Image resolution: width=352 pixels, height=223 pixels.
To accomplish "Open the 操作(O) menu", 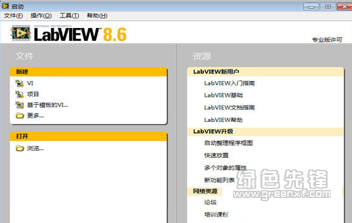I will coord(41,16).
